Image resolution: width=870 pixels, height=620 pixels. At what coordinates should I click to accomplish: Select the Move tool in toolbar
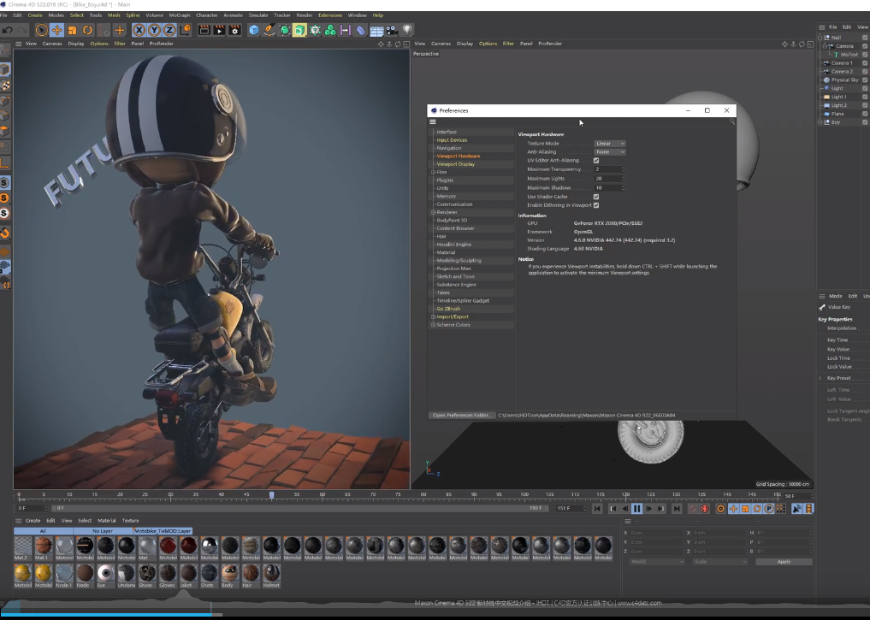click(56, 30)
